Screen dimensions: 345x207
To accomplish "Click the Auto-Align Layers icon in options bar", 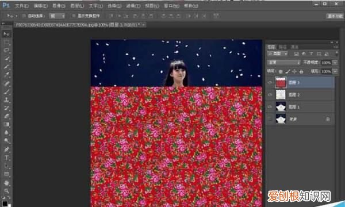I will coord(216,16).
